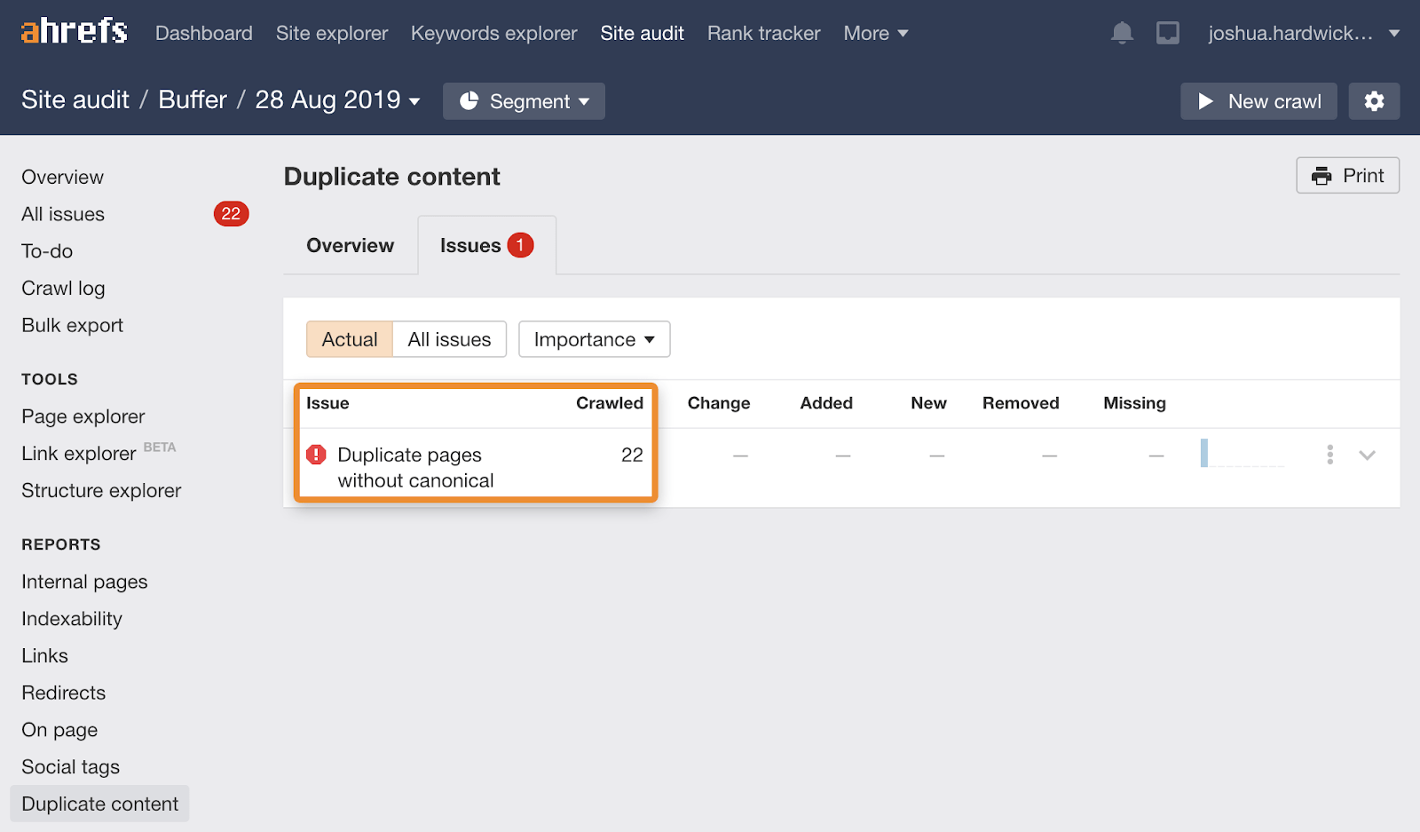Click the ahrefs logo
The height and width of the screenshot is (832, 1420).
coord(74,29)
